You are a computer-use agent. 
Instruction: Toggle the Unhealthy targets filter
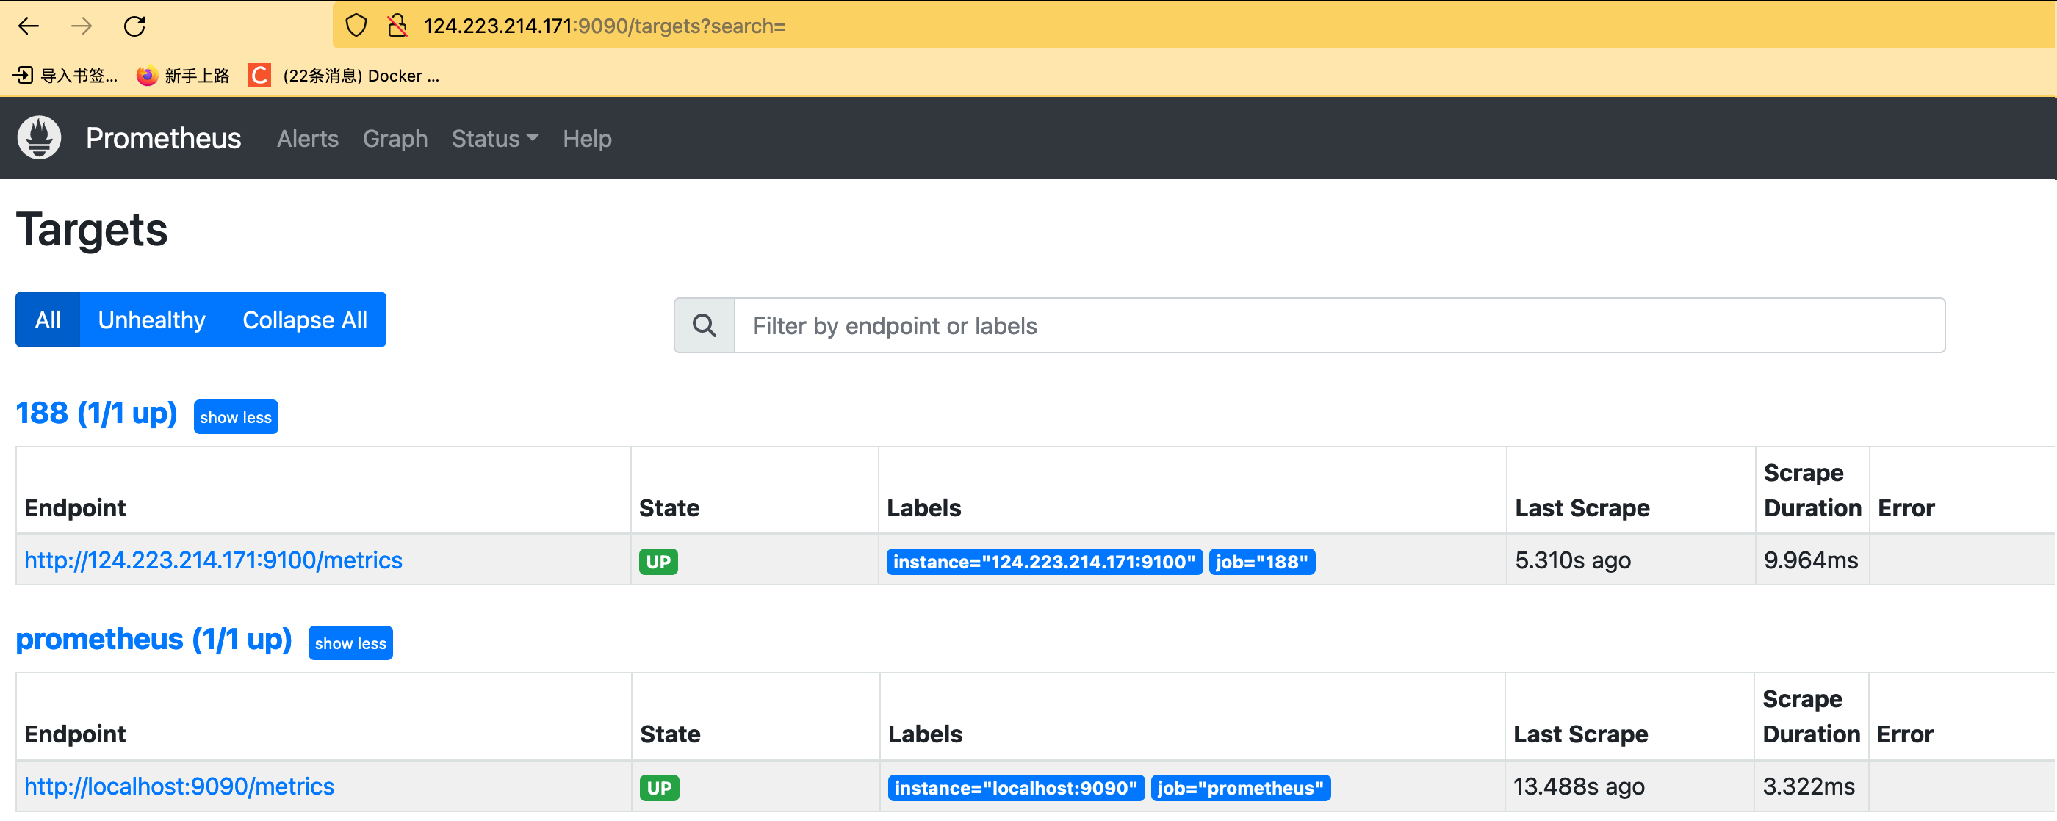tap(152, 320)
